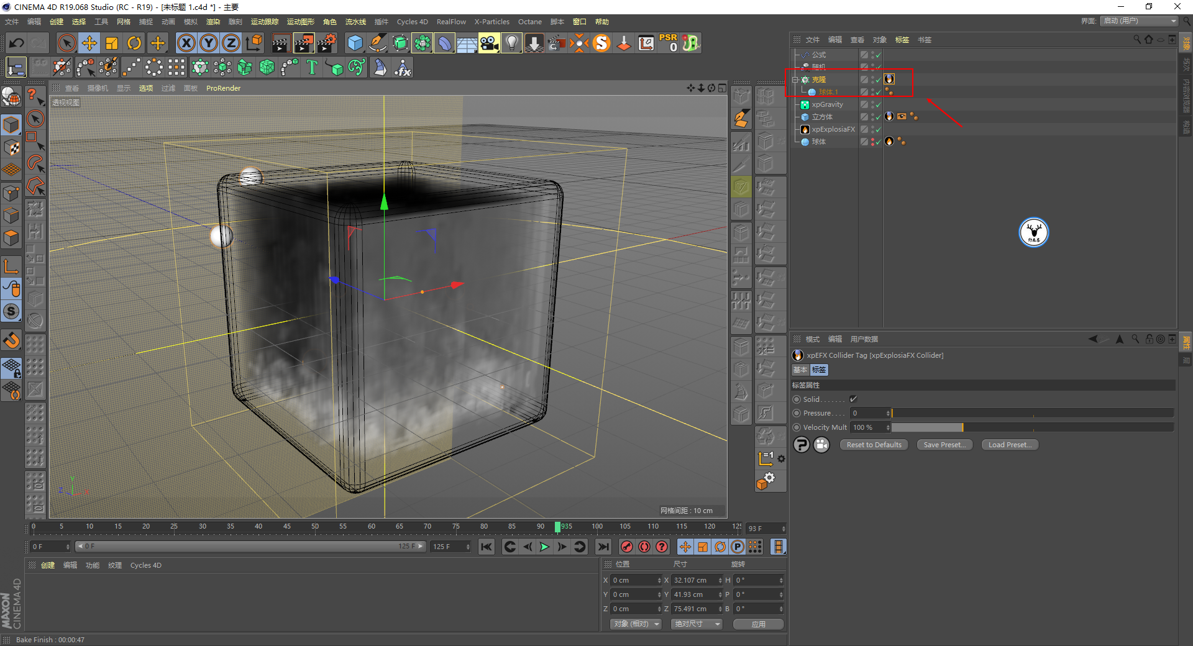The height and width of the screenshot is (646, 1193).
Task: Open the 绝对尺寸 size dropdown
Action: tap(697, 624)
